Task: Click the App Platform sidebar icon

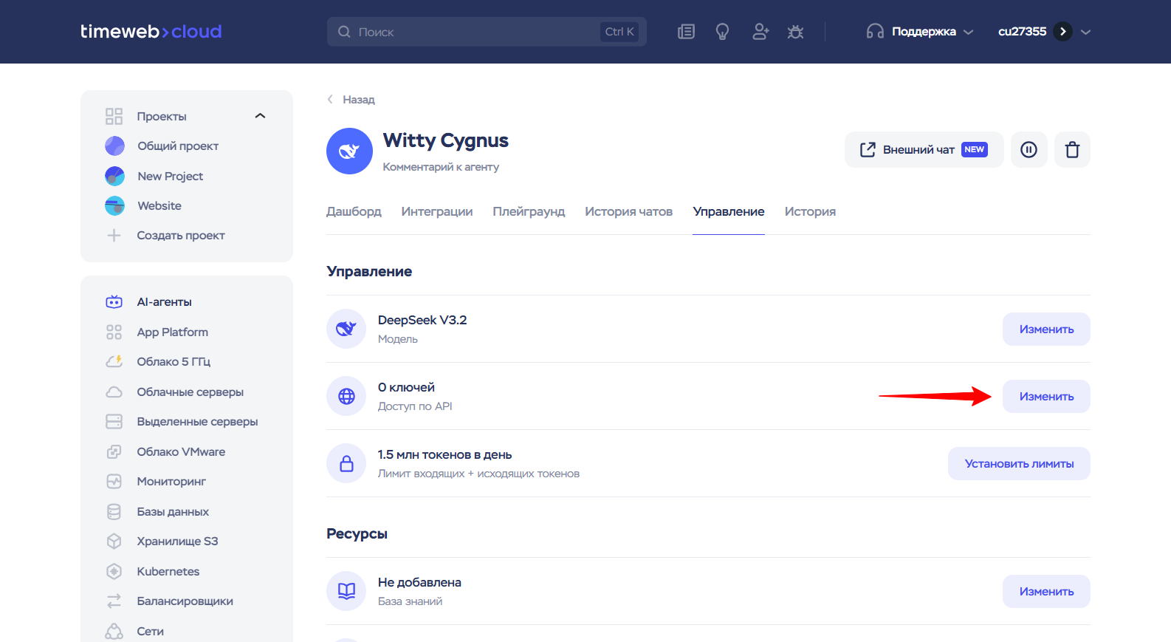Action: pyautogui.click(x=114, y=332)
